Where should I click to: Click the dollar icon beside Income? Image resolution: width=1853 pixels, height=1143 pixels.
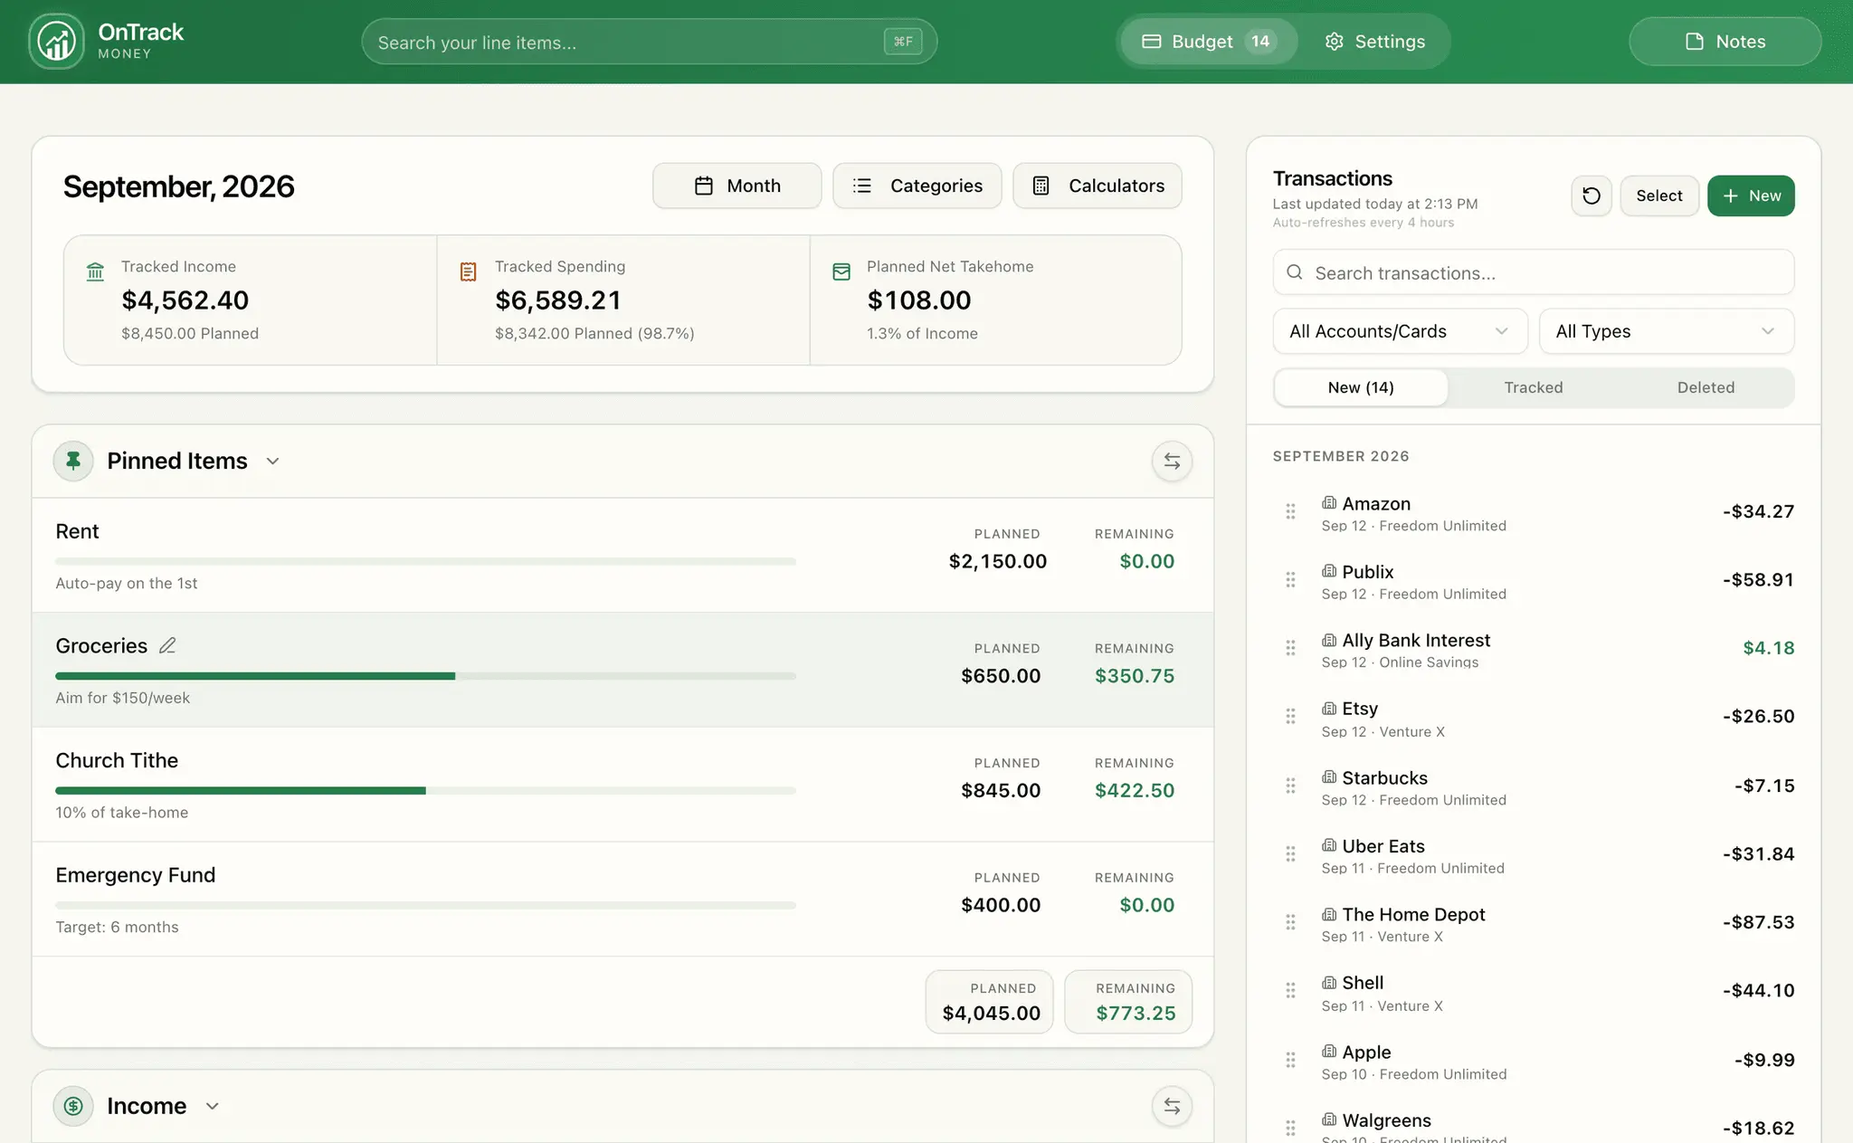coord(73,1106)
